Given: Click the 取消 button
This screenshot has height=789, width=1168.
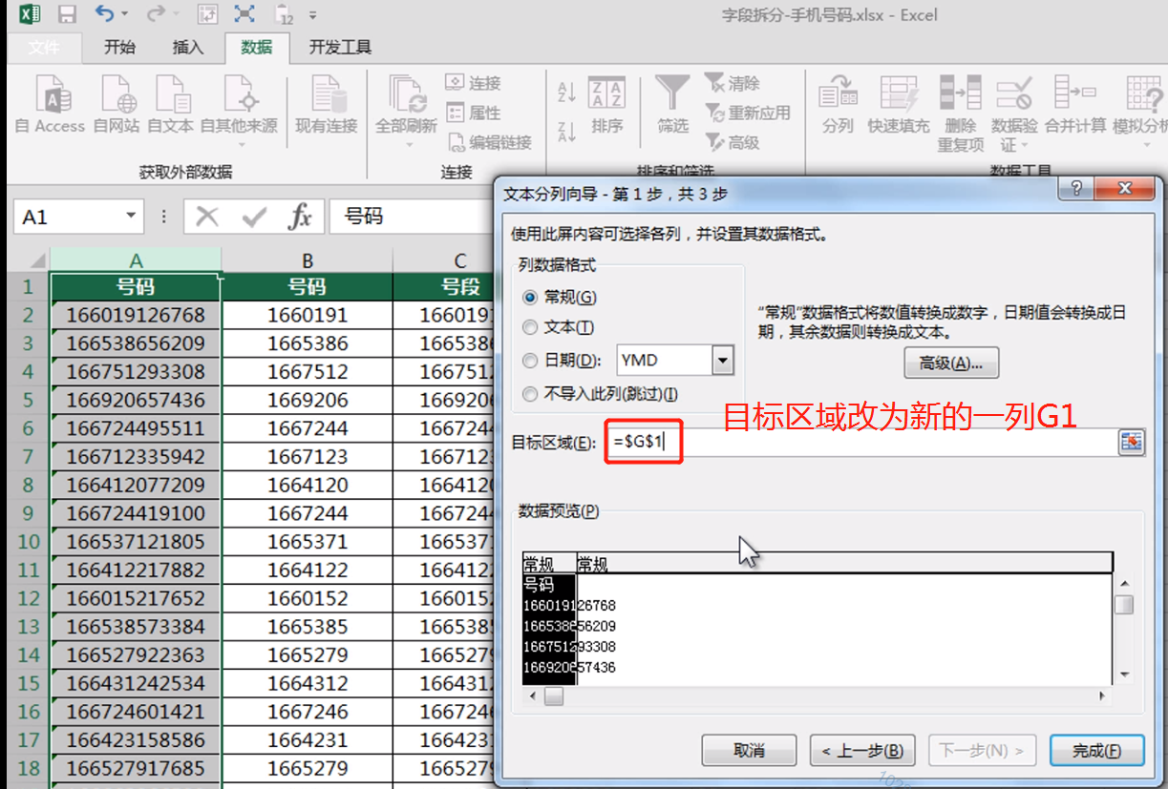Looking at the screenshot, I should [749, 751].
